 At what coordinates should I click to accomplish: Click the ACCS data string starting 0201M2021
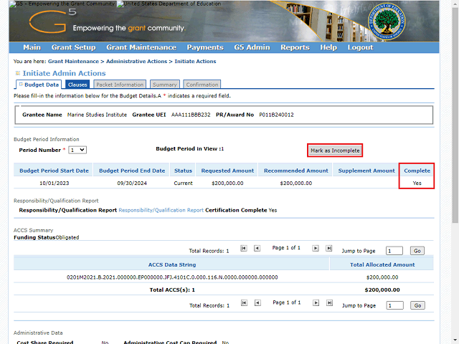172,277
